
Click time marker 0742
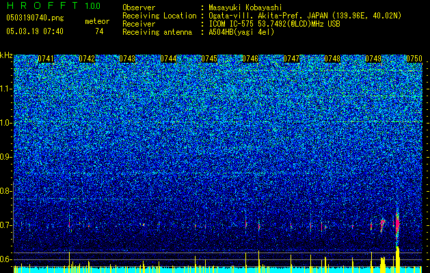(x=87, y=59)
